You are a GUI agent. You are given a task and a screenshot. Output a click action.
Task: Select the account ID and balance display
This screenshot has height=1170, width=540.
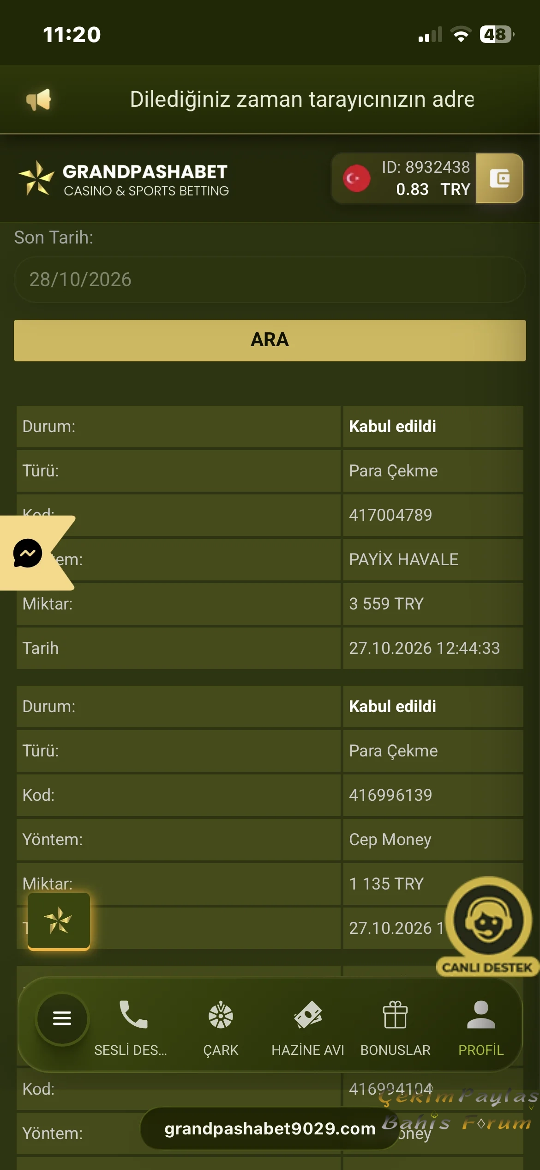(426, 178)
